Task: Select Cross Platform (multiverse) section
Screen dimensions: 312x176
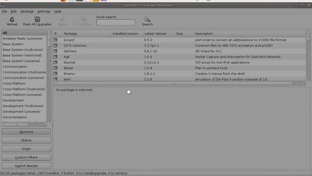Action: click(x=24, y=89)
